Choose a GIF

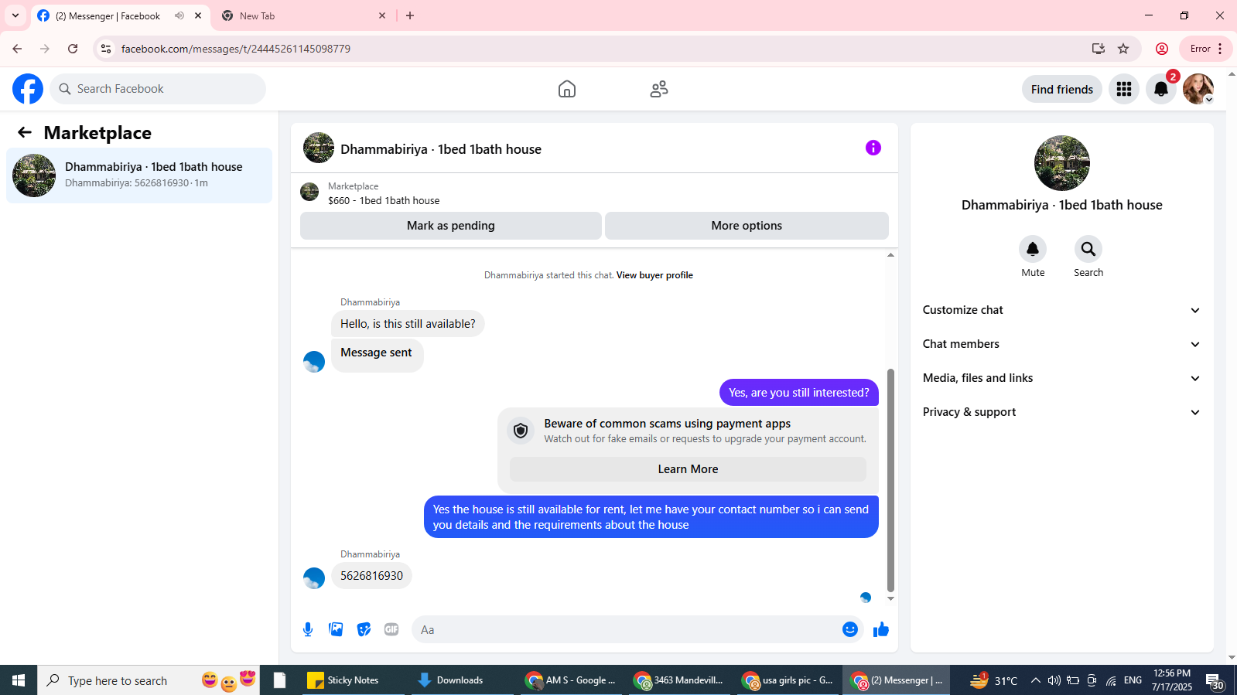(391, 629)
